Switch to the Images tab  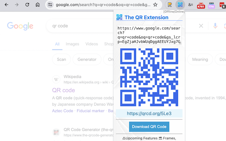pyautogui.click(x=72, y=44)
